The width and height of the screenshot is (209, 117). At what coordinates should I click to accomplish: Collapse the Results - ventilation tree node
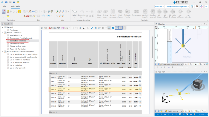pos(3,33)
